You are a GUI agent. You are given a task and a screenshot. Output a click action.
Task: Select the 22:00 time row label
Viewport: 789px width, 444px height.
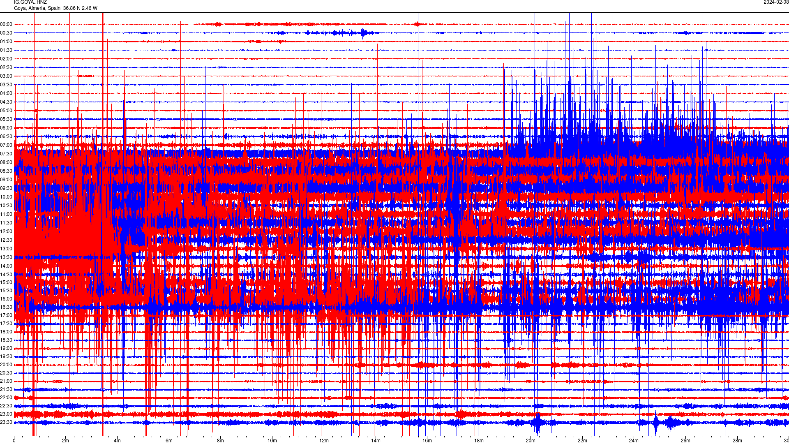coord(6,398)
